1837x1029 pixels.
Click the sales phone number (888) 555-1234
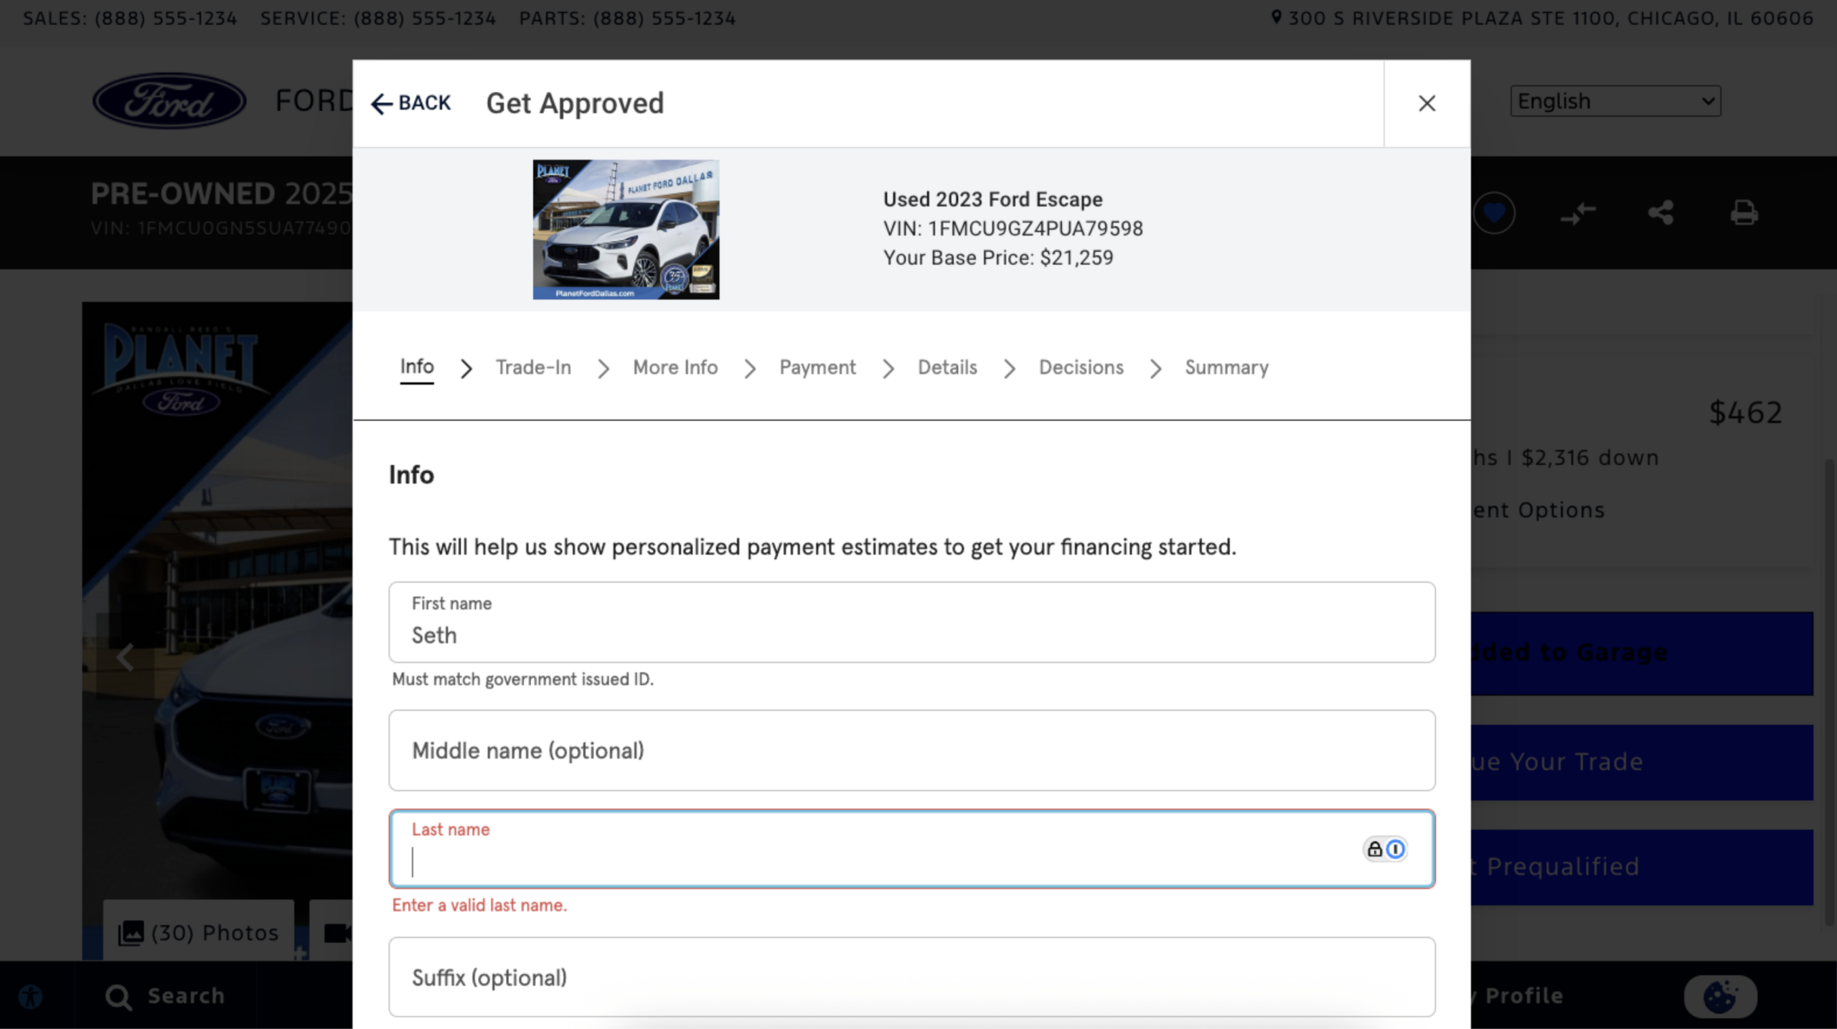(x=166, y=19)
